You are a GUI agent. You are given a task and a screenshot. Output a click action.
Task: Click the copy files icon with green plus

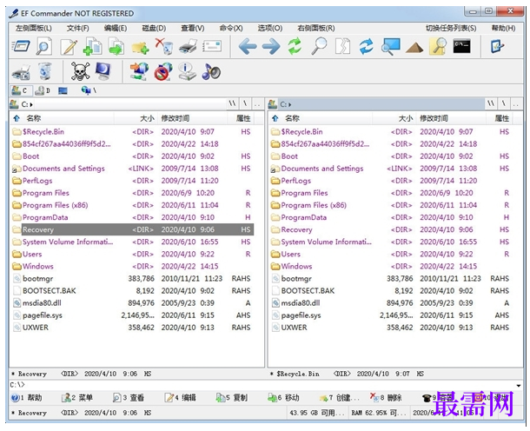coord(92,47)
